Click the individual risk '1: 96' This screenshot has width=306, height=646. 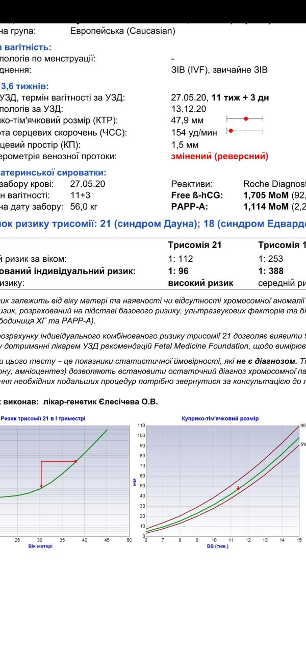point(178,271)
